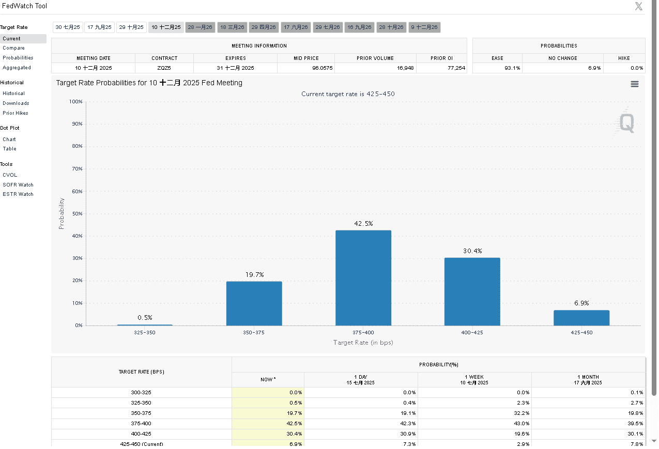This screenshot has width=659, height=449.
Task: Click the chart title for 10 十二月 2025
Action: (x=149, y=83)
